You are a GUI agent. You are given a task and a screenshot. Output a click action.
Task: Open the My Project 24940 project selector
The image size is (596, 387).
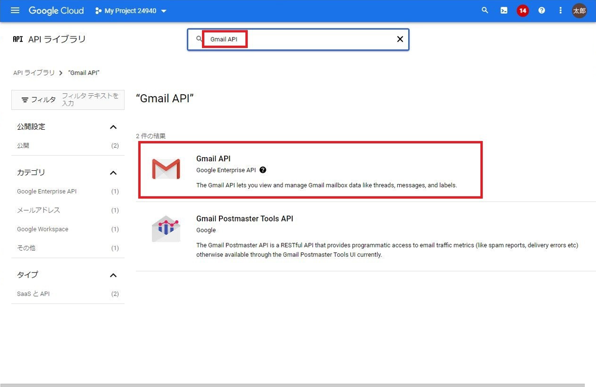(131, 11)
